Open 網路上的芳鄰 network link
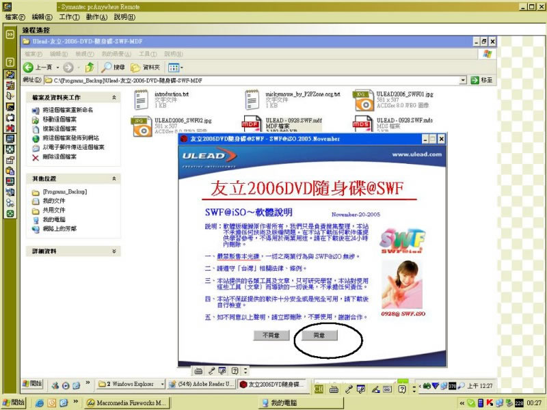Viewport: 547px width, 410px height. pos(59,229)
